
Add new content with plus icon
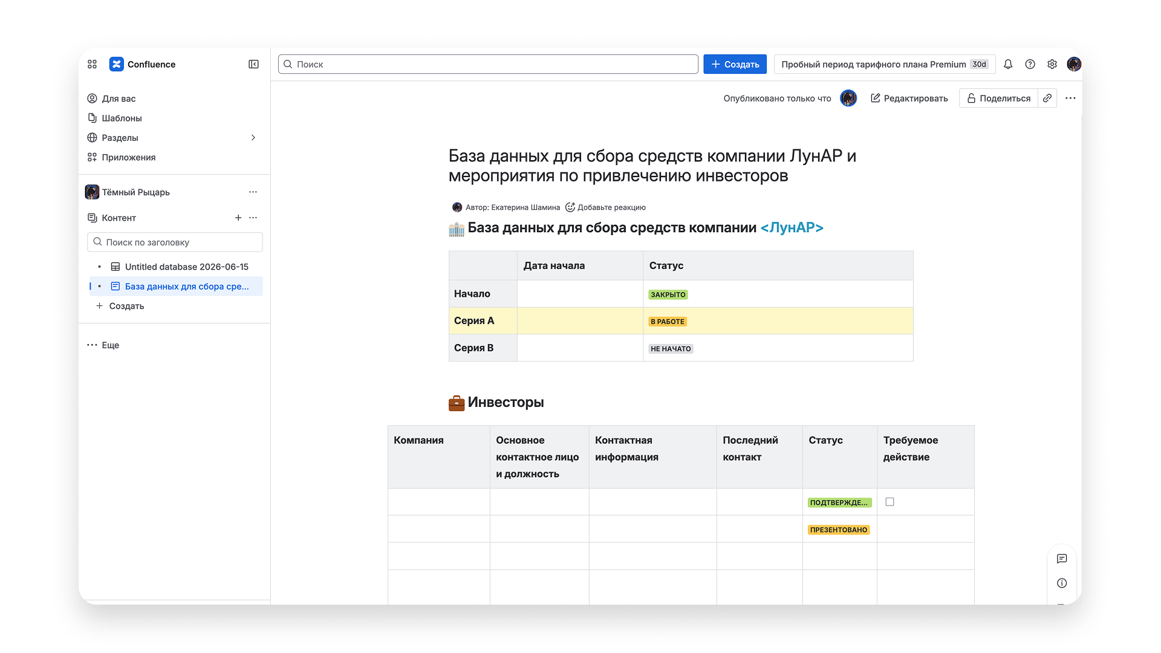(x=238, y=218)
